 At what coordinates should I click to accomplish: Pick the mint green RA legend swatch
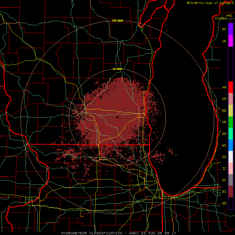click(x=231, y=134)
